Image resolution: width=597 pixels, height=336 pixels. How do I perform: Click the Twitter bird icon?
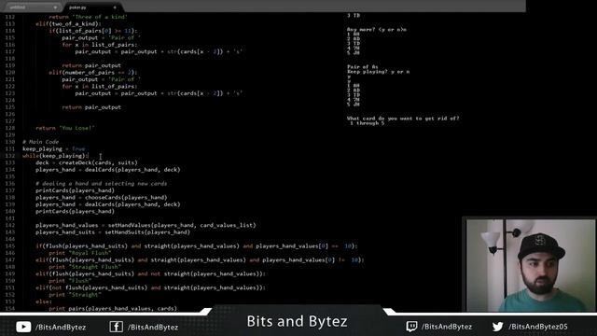[x=497, y=327]
